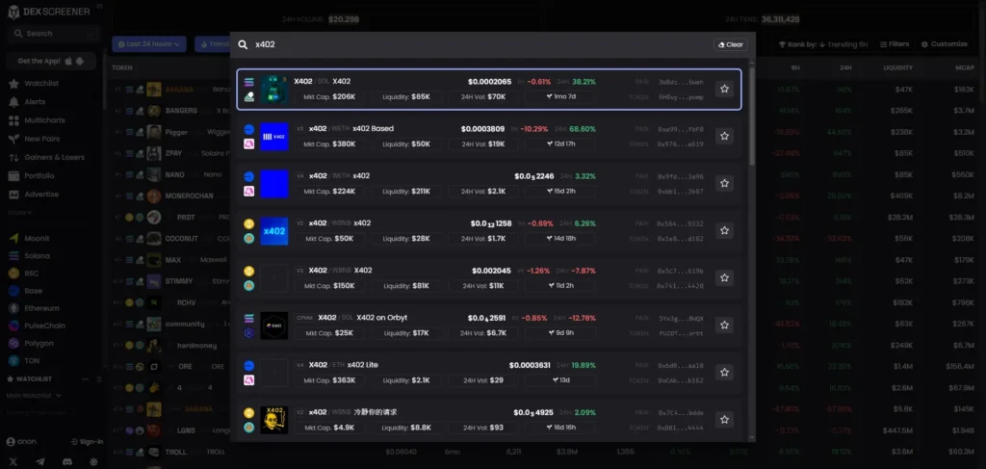986x469 pixels.
Task: Star the x402 Based result
Action: pos(724,136)
